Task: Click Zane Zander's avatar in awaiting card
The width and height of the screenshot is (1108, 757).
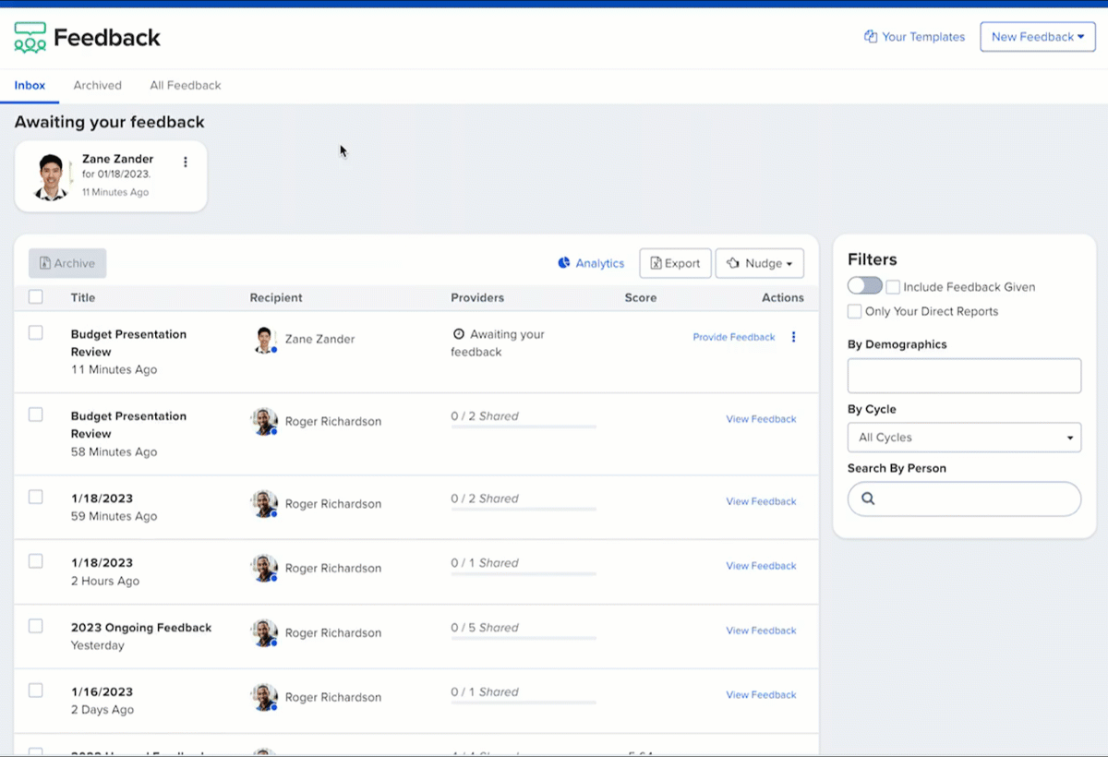Action: coord(51,176)
